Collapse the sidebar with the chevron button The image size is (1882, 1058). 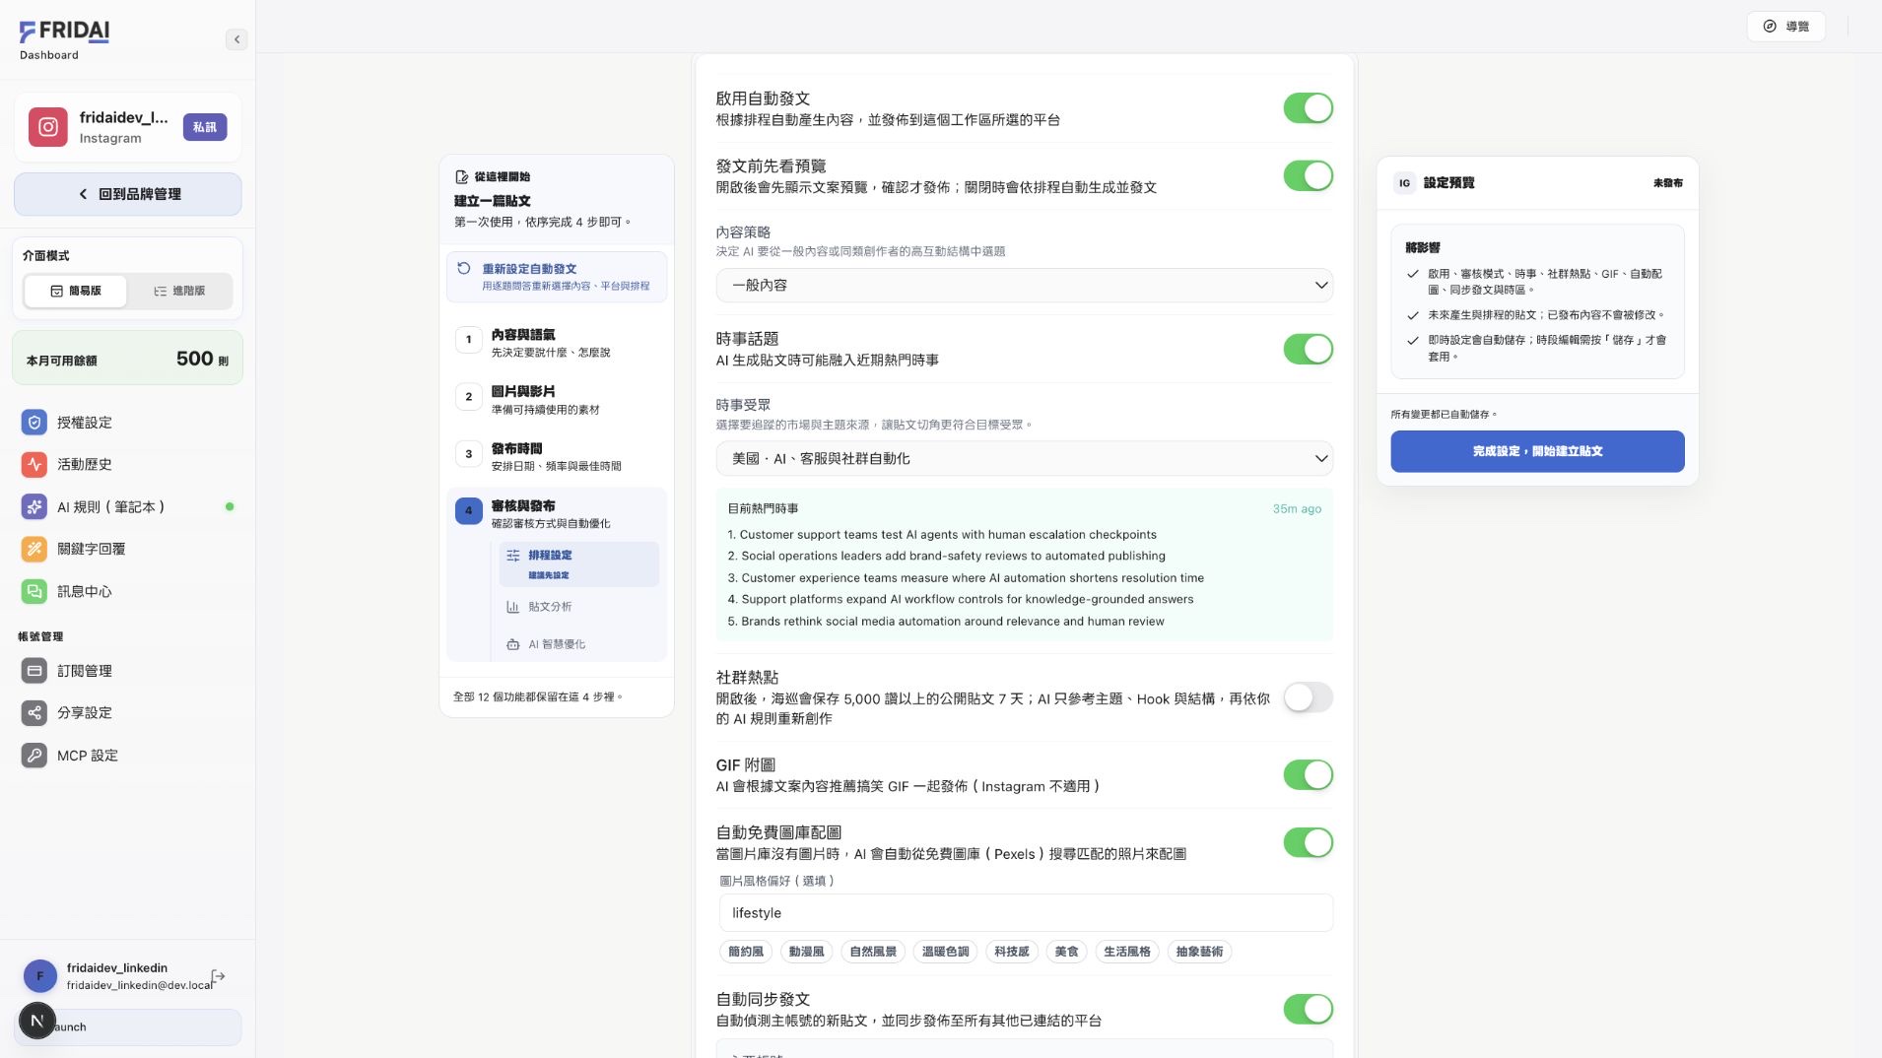(236, 39)
